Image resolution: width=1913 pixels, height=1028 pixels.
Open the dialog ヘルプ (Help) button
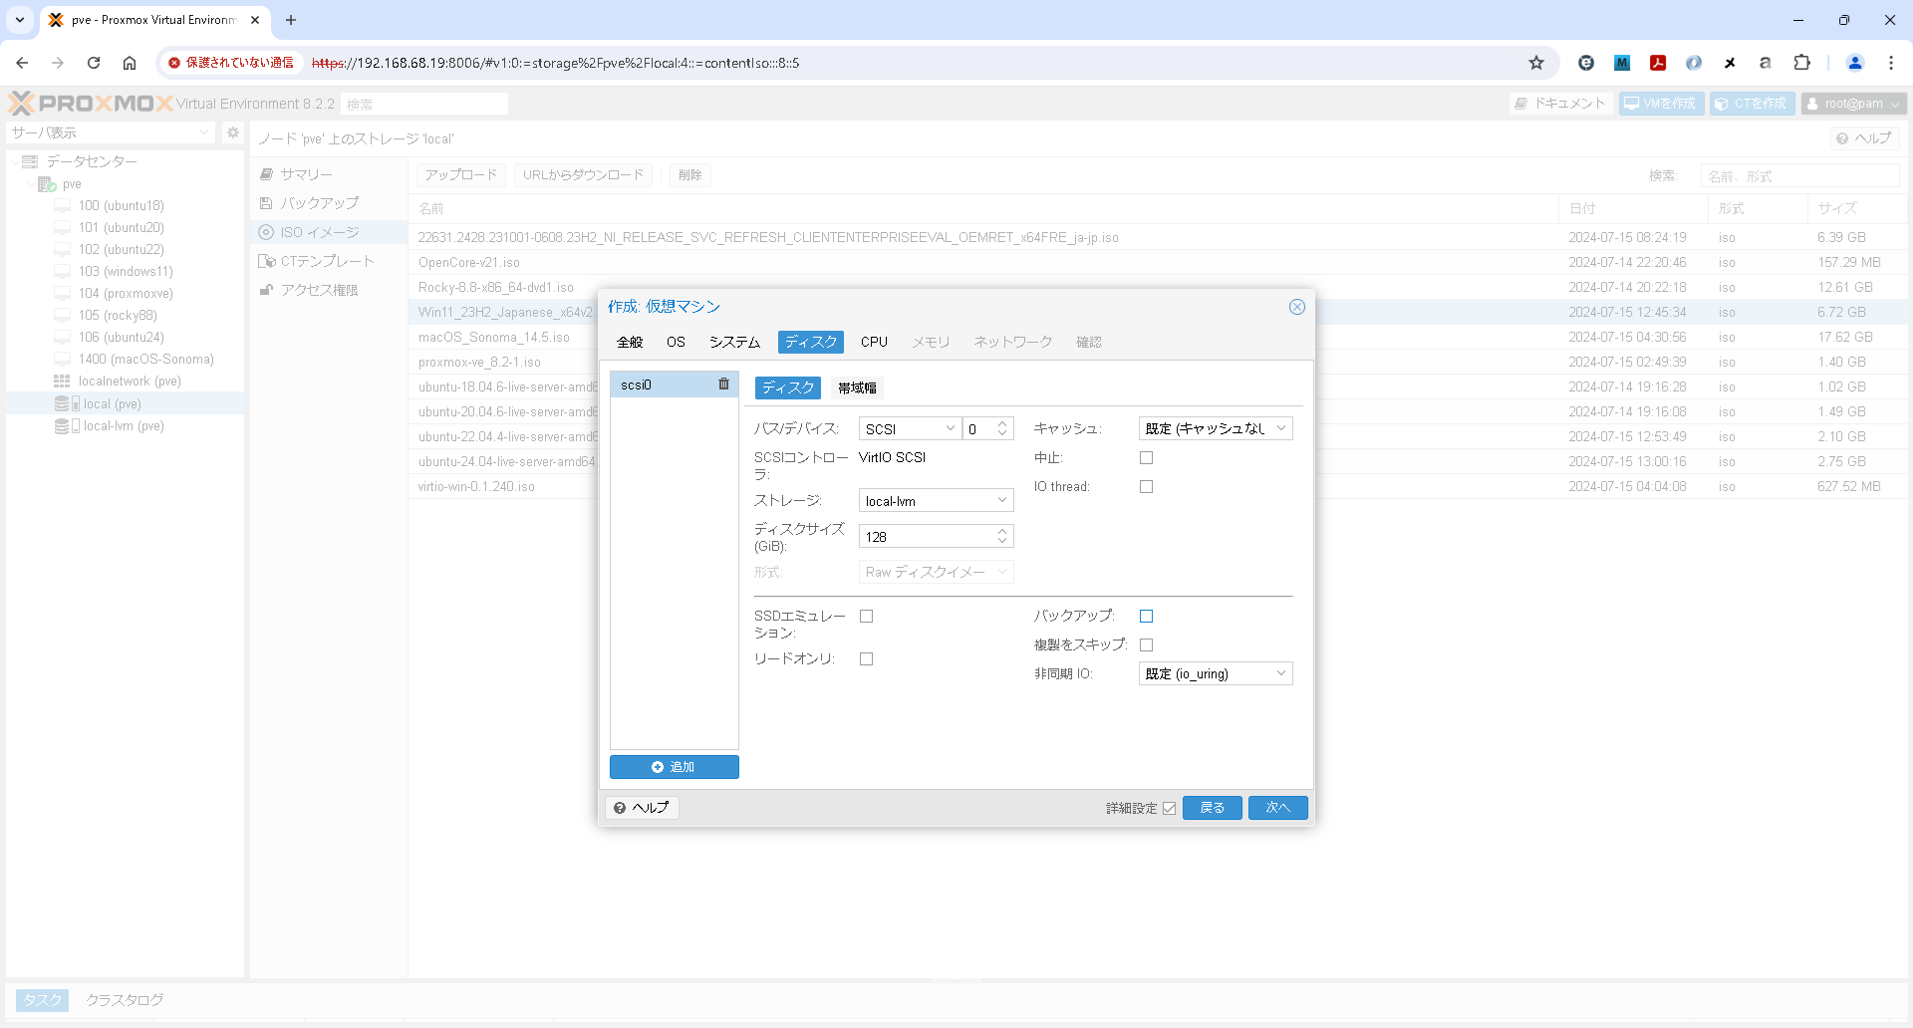(x=642, y=808)
